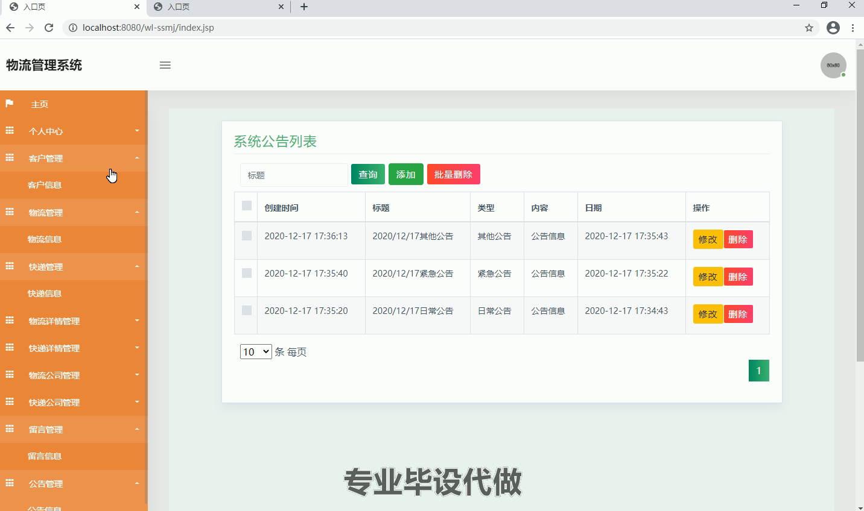The image size is (864, 511).
Task: Bookmark this page with the star icon
Action: click(x=809, y=28)
